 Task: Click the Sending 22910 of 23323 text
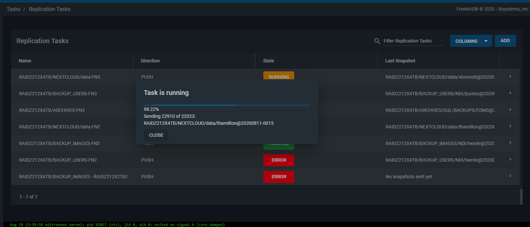coord(170,116)
